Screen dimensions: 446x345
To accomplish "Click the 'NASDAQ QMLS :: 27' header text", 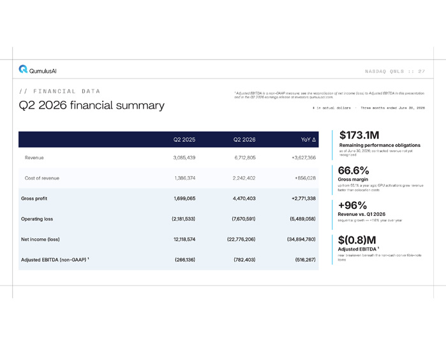I will [x=395, y=71].
